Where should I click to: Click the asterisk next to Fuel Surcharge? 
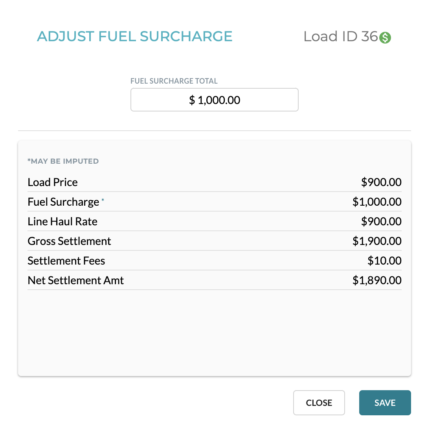coord(103,200)
